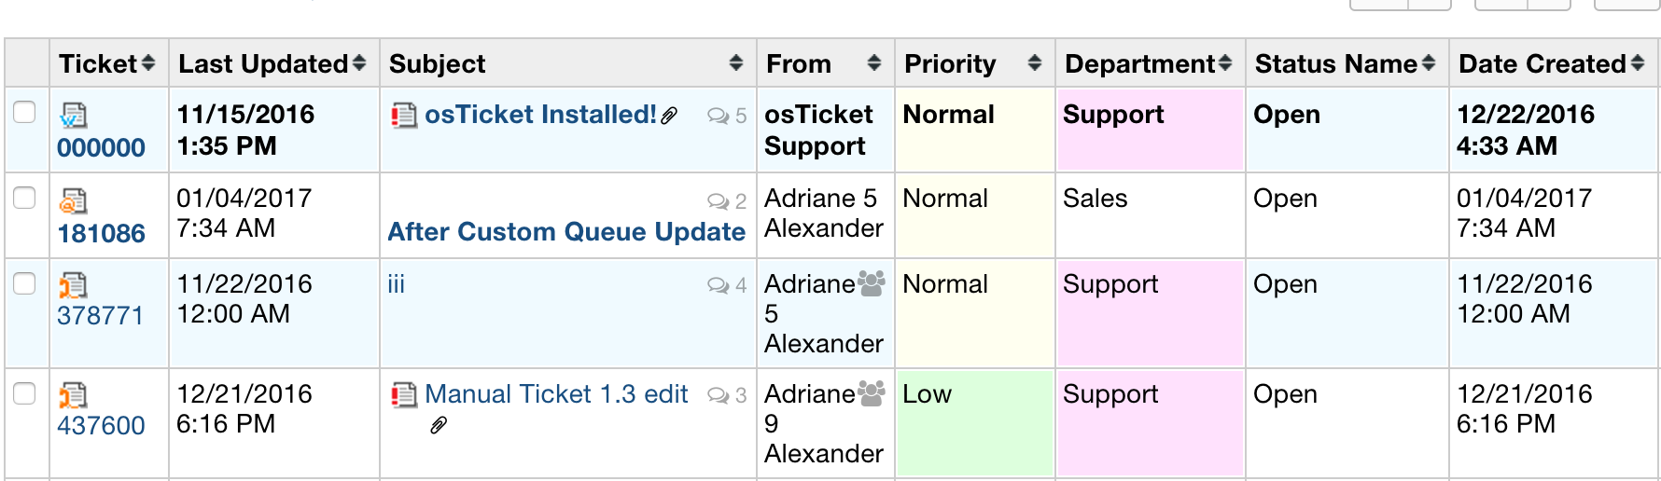1661x481 pixels.
Task: Tick the checkbox for ticket 181086
Action: 24,197
